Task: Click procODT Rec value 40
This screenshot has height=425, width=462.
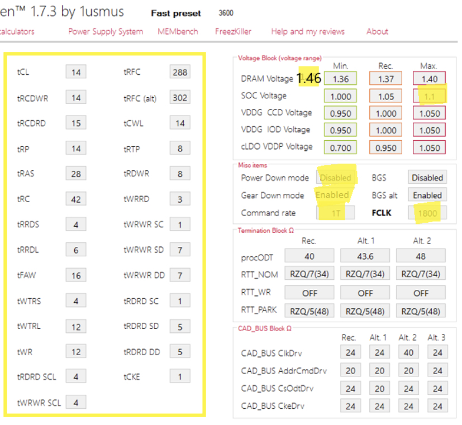Action: click(x=309, y=256)
